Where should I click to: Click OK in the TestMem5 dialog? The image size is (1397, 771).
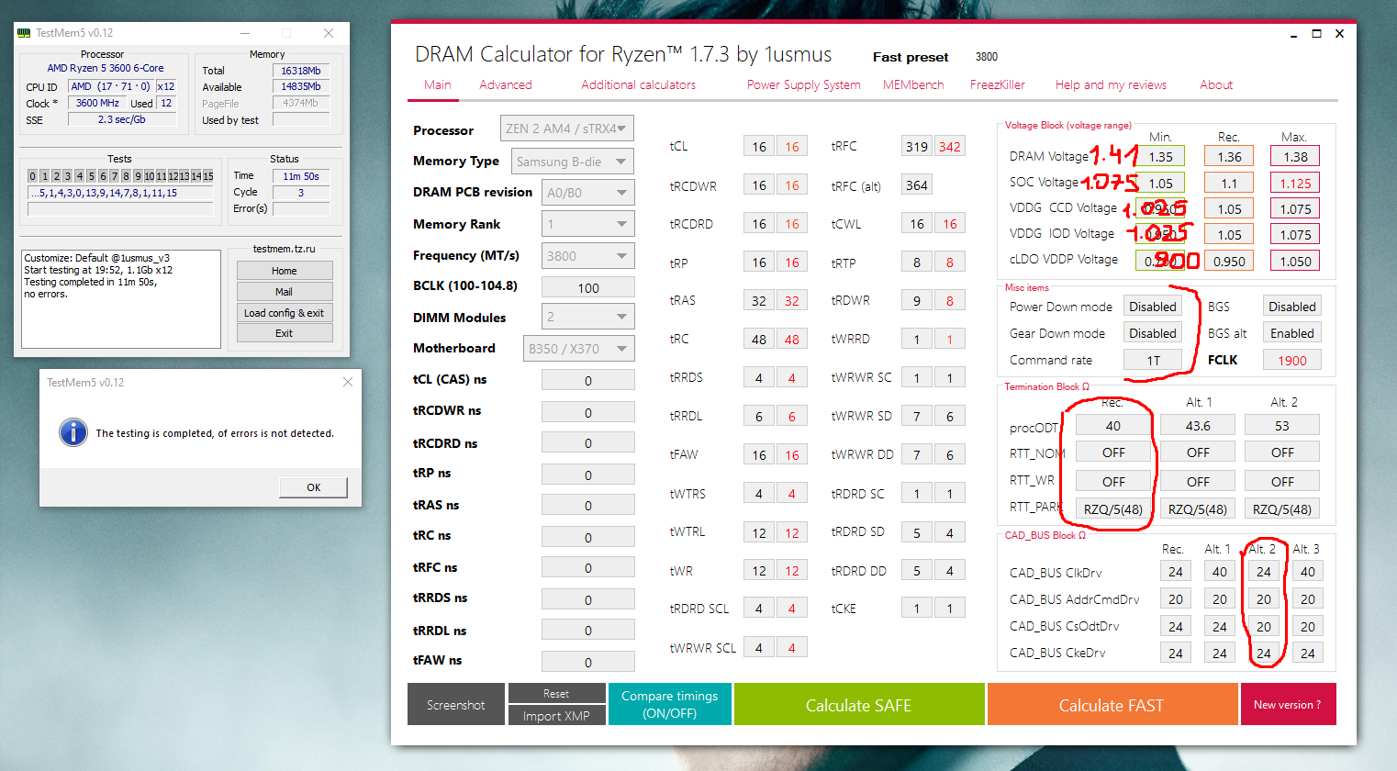314,487
